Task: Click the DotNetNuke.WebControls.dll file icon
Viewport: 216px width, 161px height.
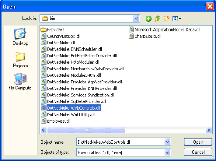Action: [x=44, y=108]
